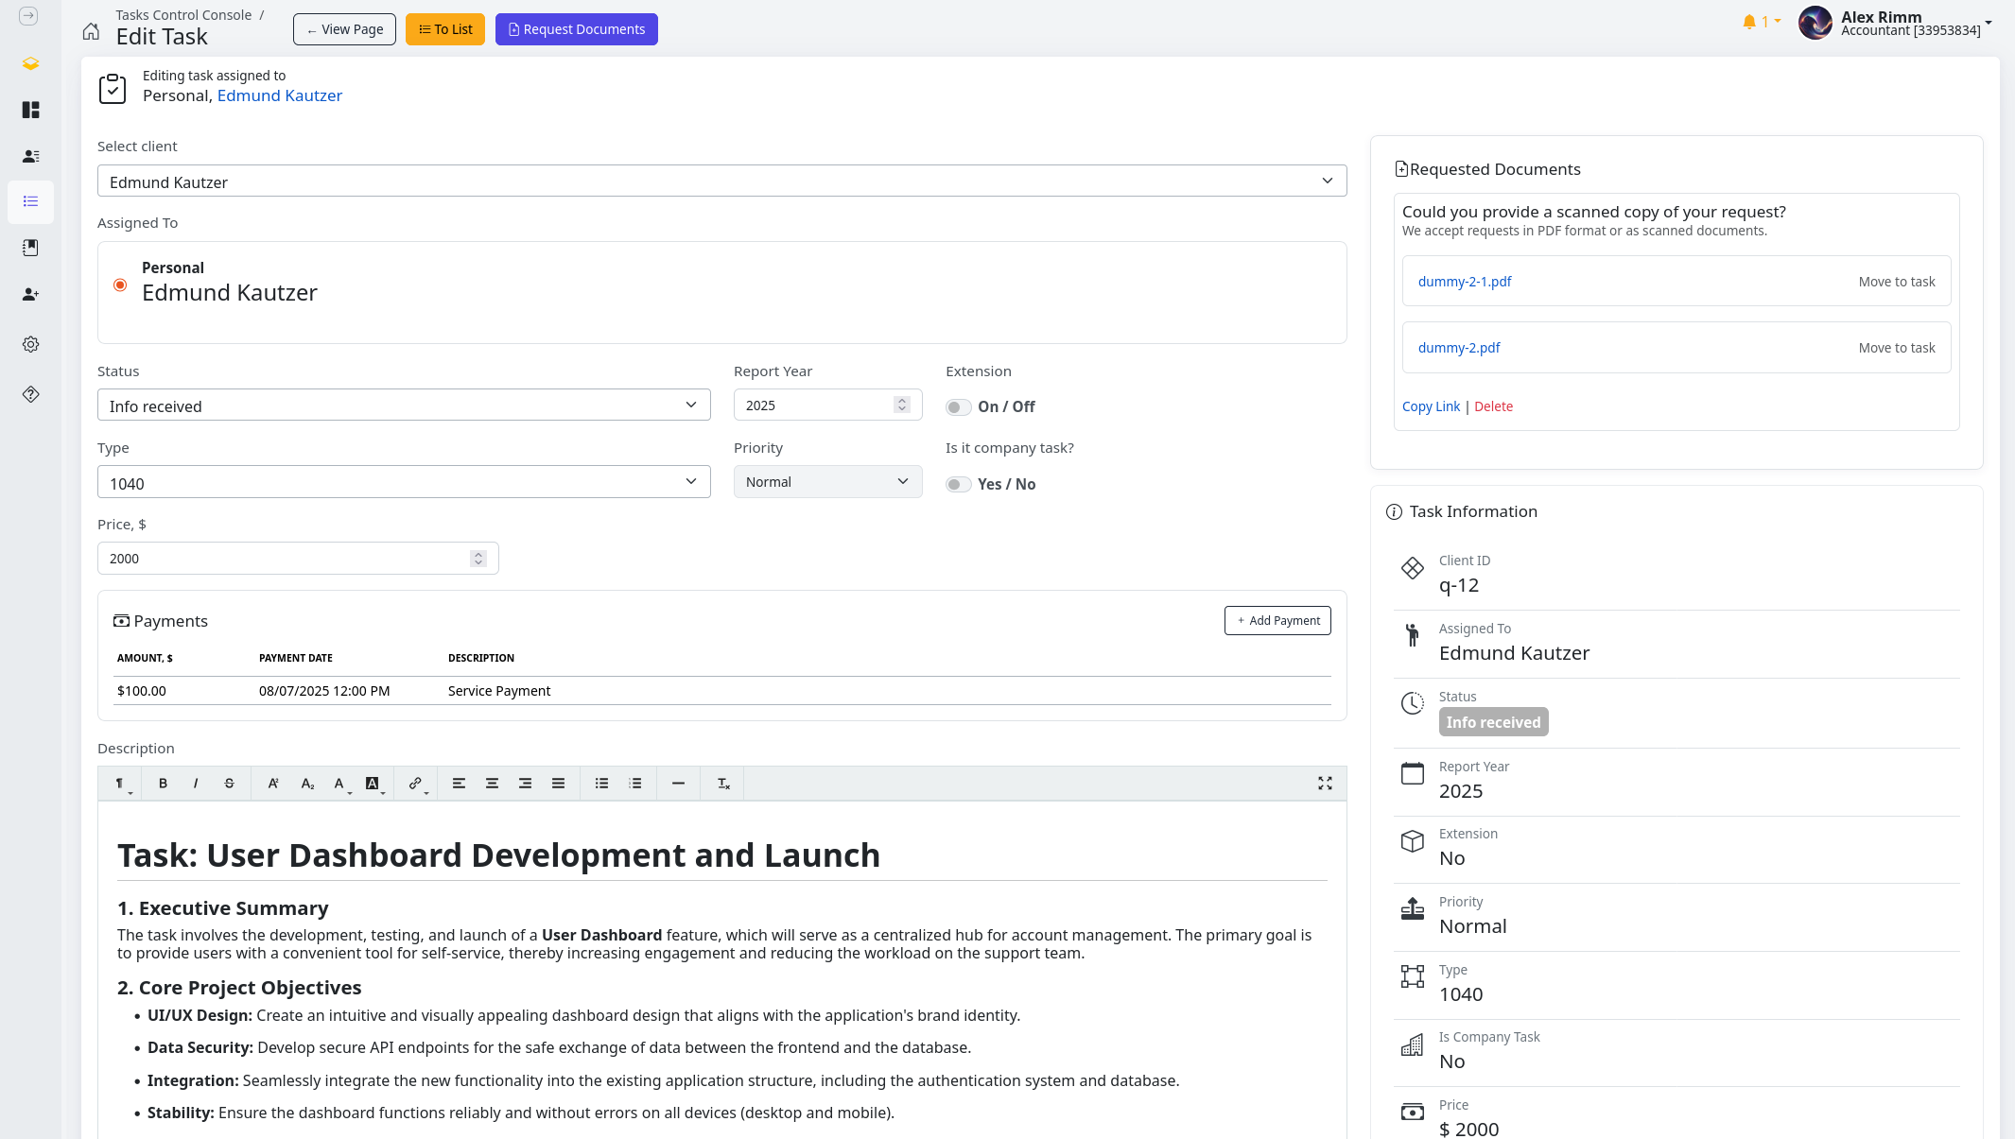
Task: Toggle the company task Yes / No switch
Action: (958, 485)
